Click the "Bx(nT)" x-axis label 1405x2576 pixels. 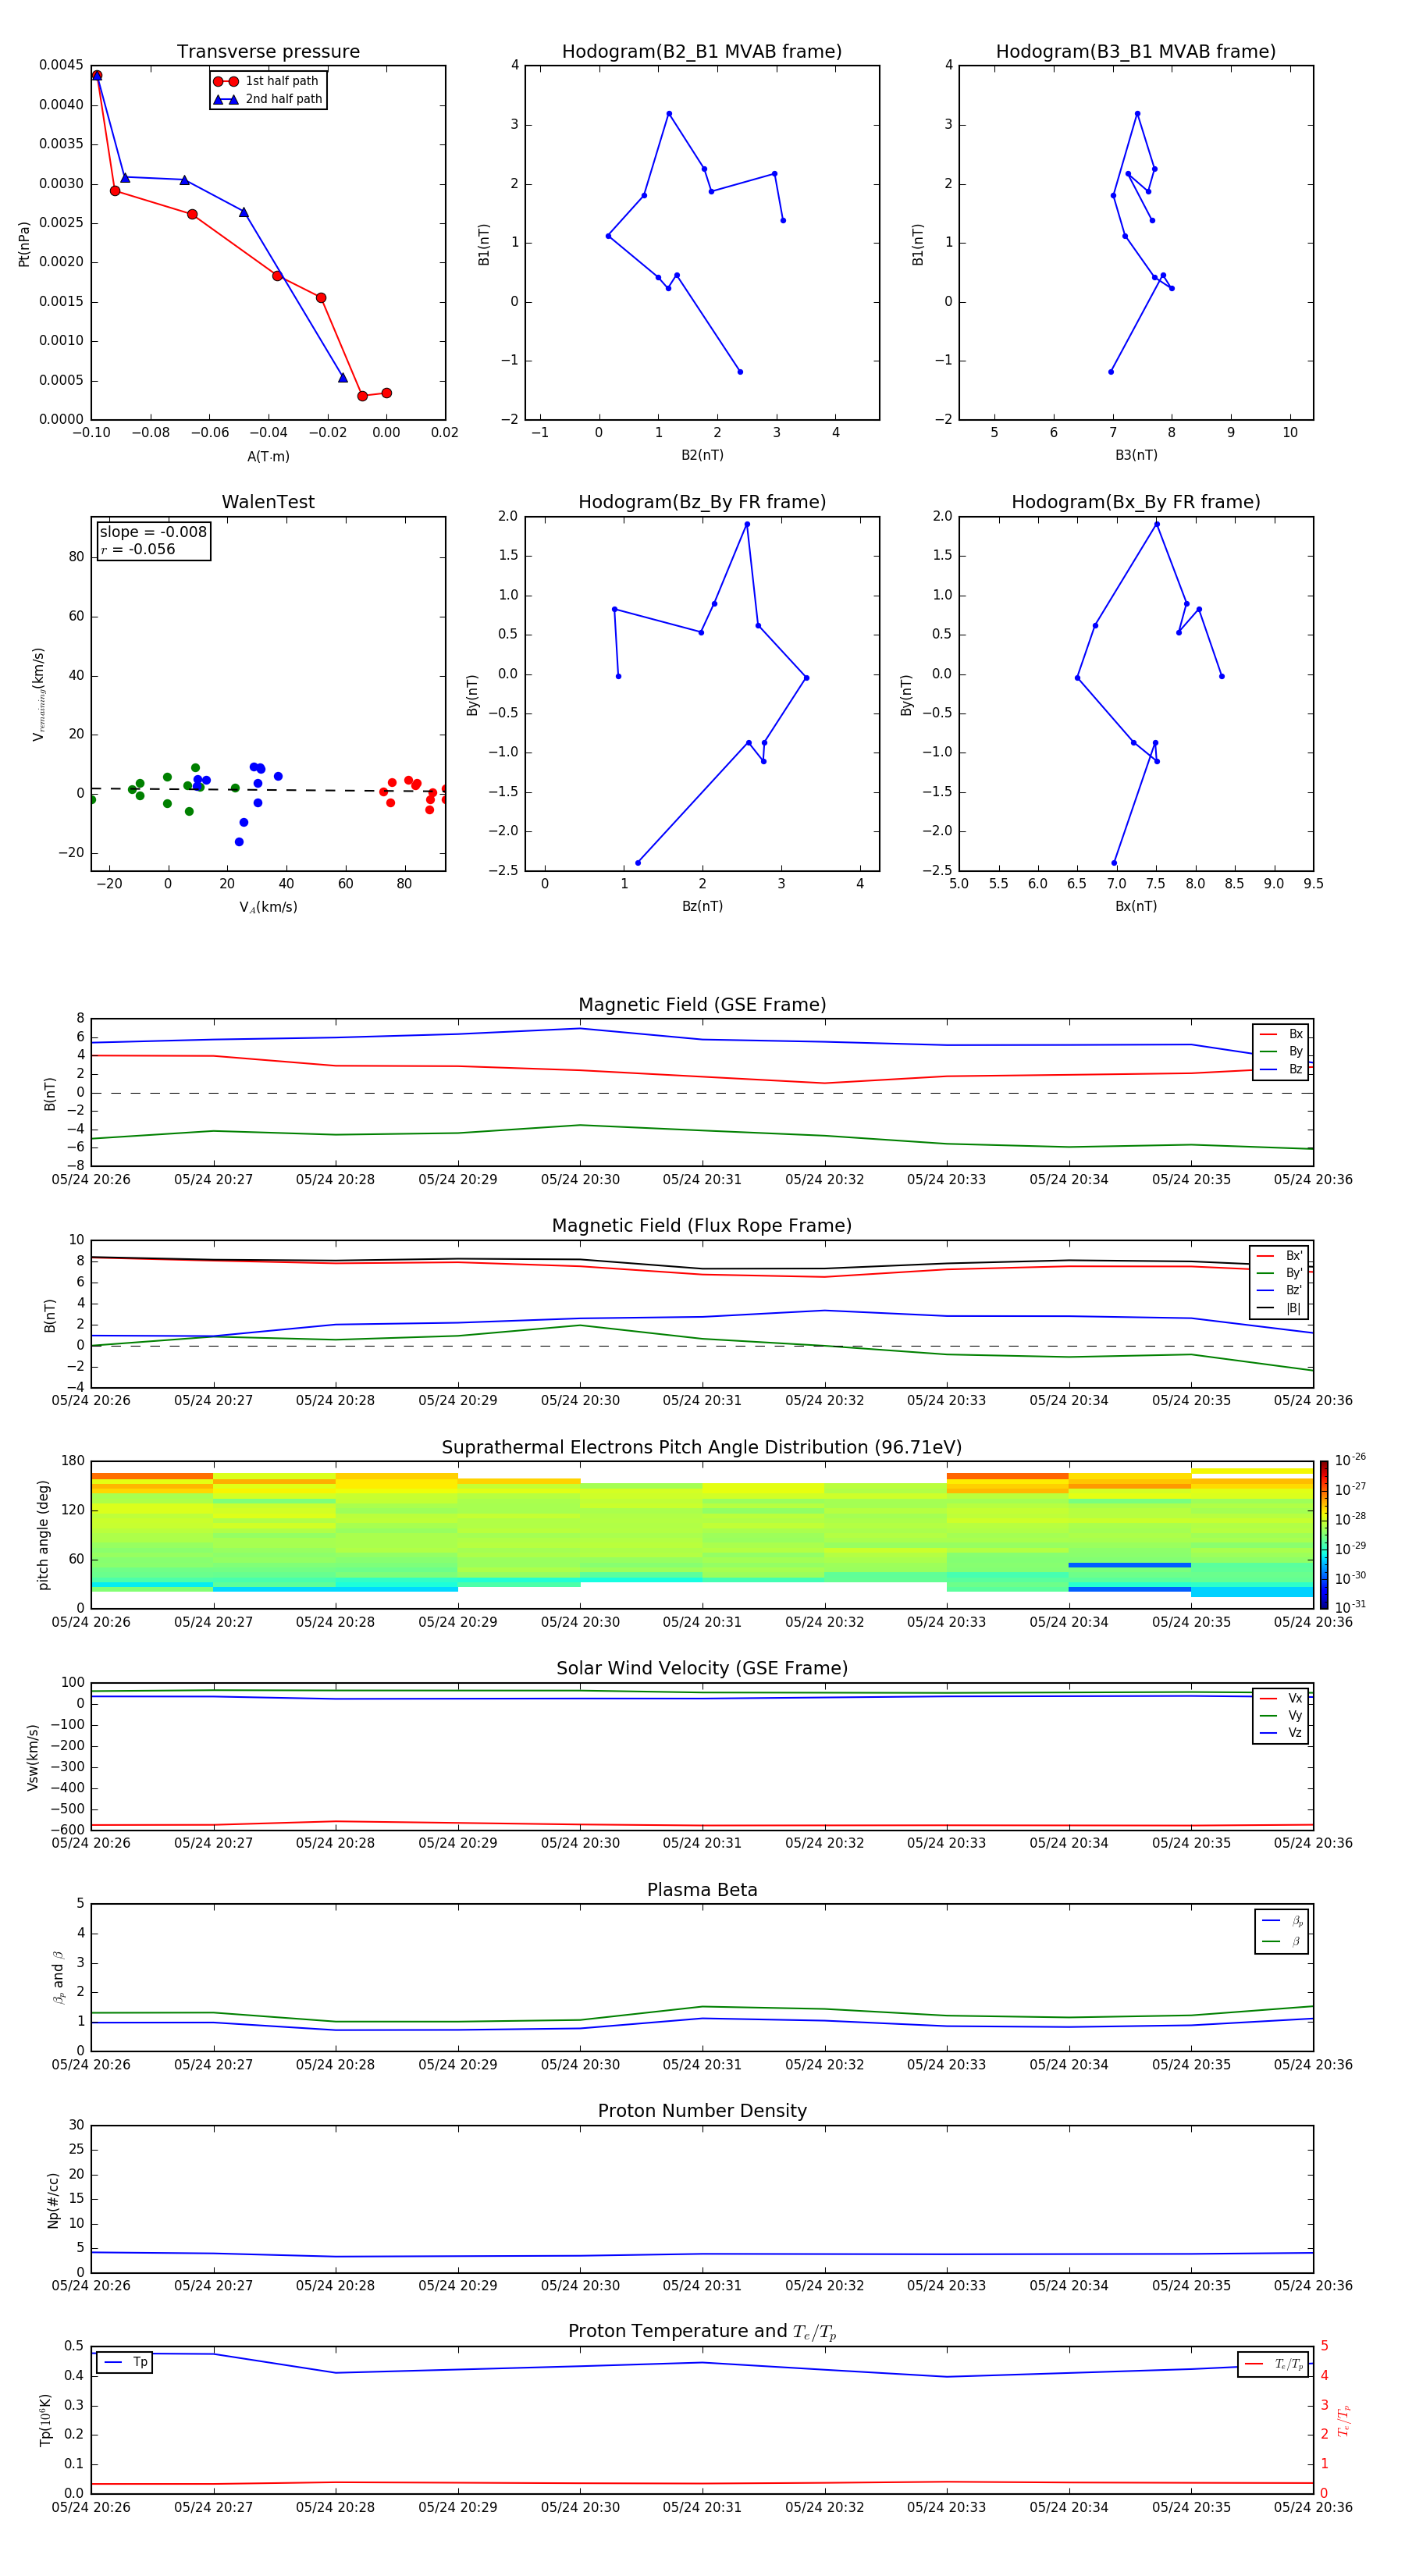click(x=1136, y=906)
